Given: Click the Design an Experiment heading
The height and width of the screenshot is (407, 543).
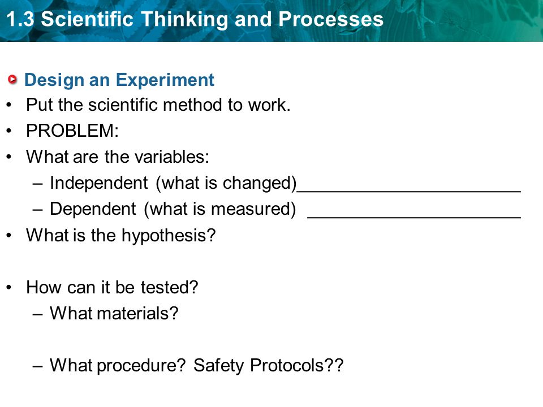Looking at the screenshot, I should [x=119, y=80].
